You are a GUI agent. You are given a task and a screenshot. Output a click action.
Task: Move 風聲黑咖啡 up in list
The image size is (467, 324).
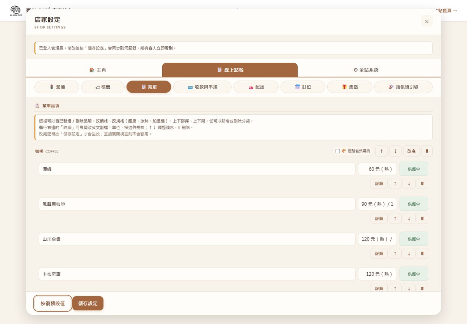click(395, 219)
